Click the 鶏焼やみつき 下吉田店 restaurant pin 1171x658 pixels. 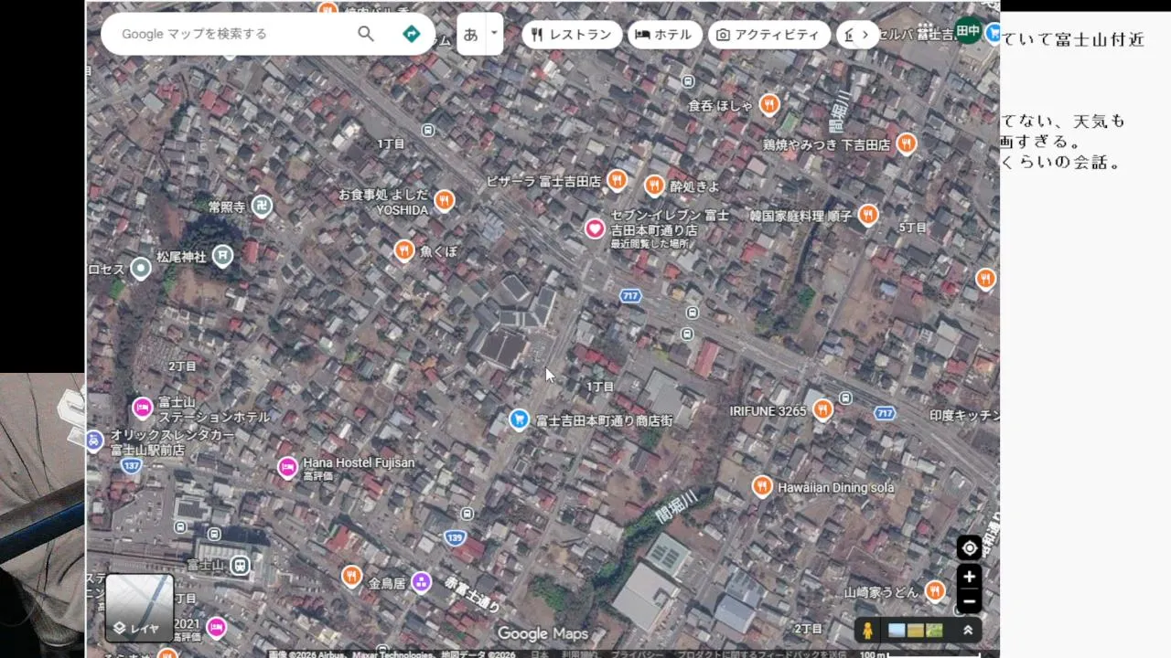pyautogui.click(x=907, y=143)
